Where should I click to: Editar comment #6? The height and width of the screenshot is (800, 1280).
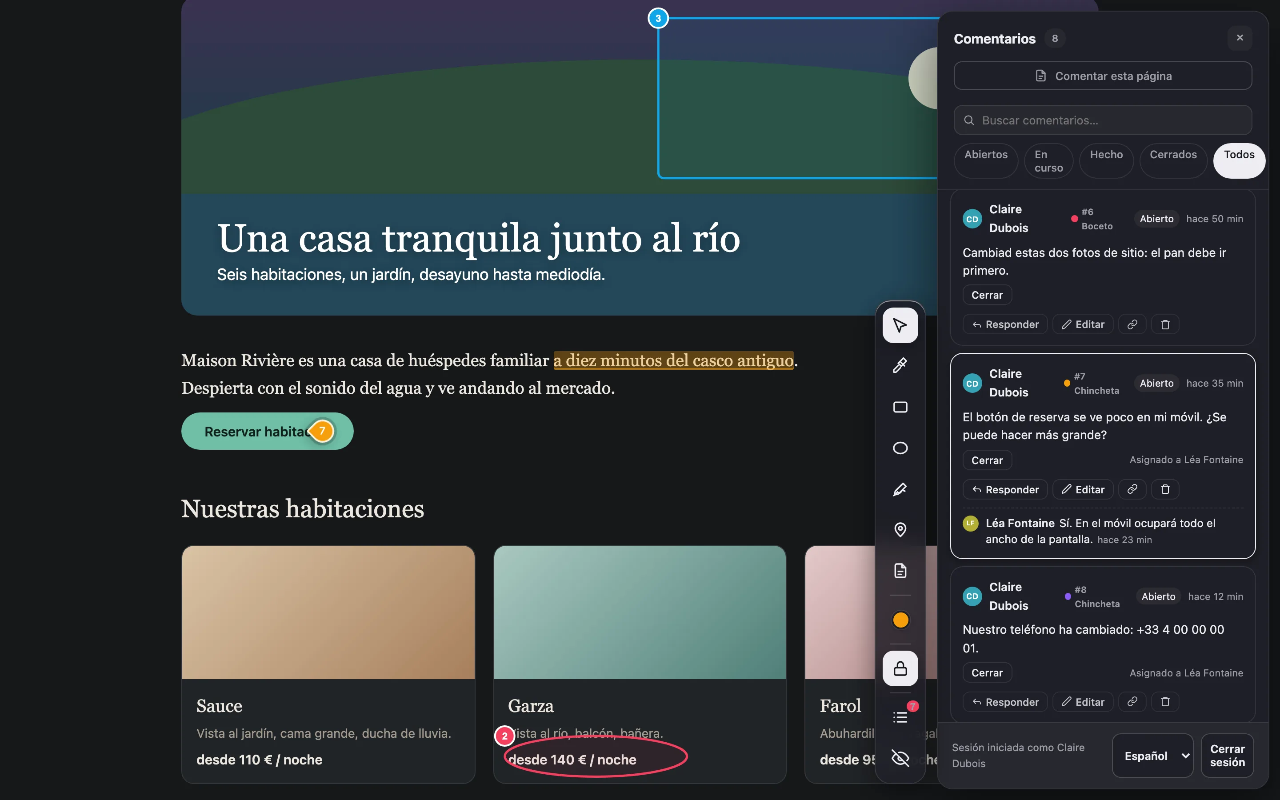coord(1083,324)
